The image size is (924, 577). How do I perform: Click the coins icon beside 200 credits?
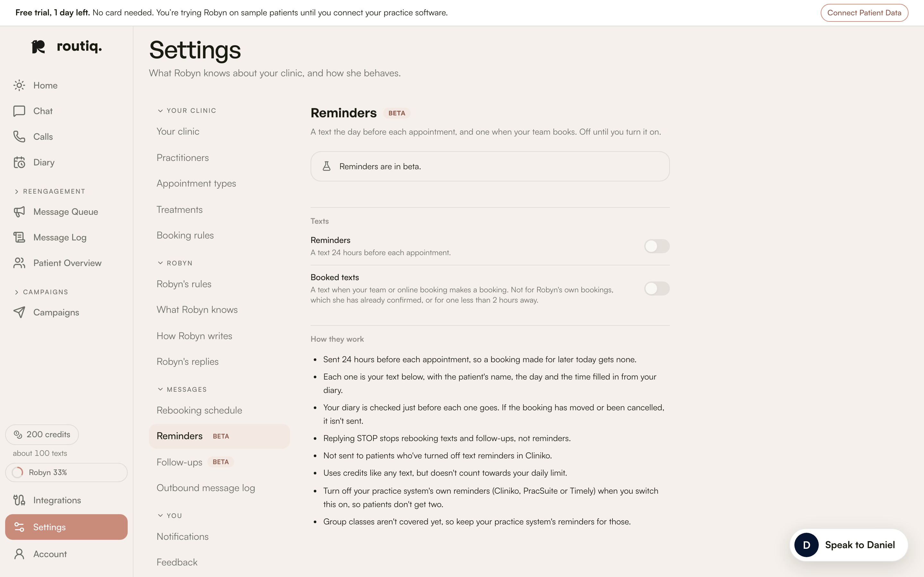[18, 434]
